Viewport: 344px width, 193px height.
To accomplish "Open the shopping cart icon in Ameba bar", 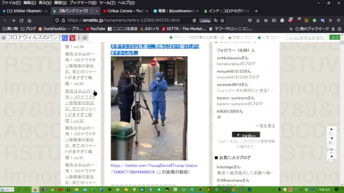I will pyautogui.click(x=72, y=38).
